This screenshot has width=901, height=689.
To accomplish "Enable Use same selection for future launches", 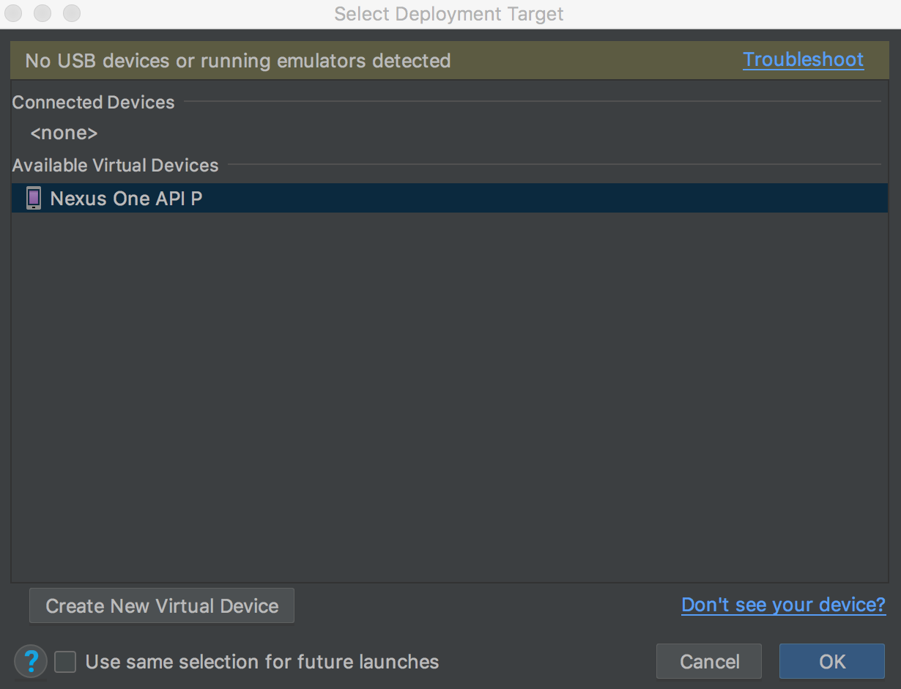I will tap(64, 661).
